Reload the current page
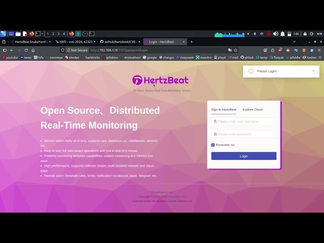The height and width of the screenshot is (243, 324). coord(26,50)
